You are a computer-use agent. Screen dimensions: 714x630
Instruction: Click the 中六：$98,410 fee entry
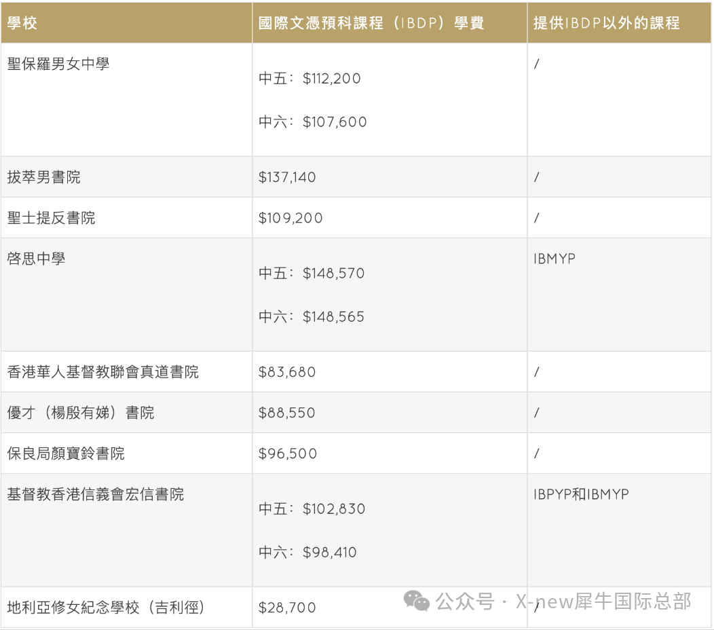[307, 553]
